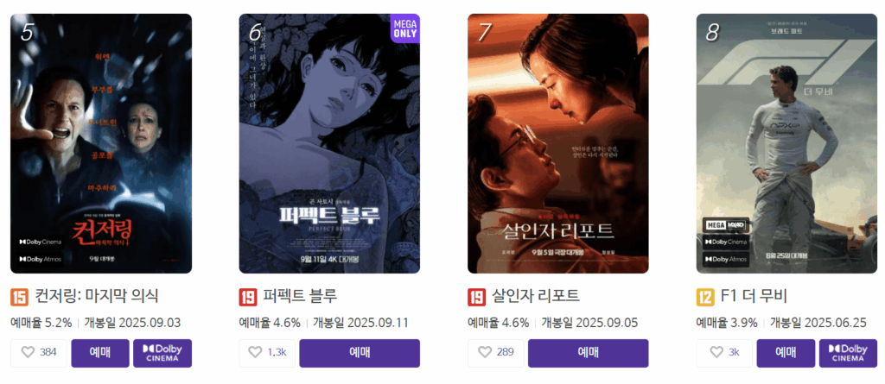Click the 12 age rating icon for F1
The width and height of the screenshot is (885, 384).
[705, 297]
